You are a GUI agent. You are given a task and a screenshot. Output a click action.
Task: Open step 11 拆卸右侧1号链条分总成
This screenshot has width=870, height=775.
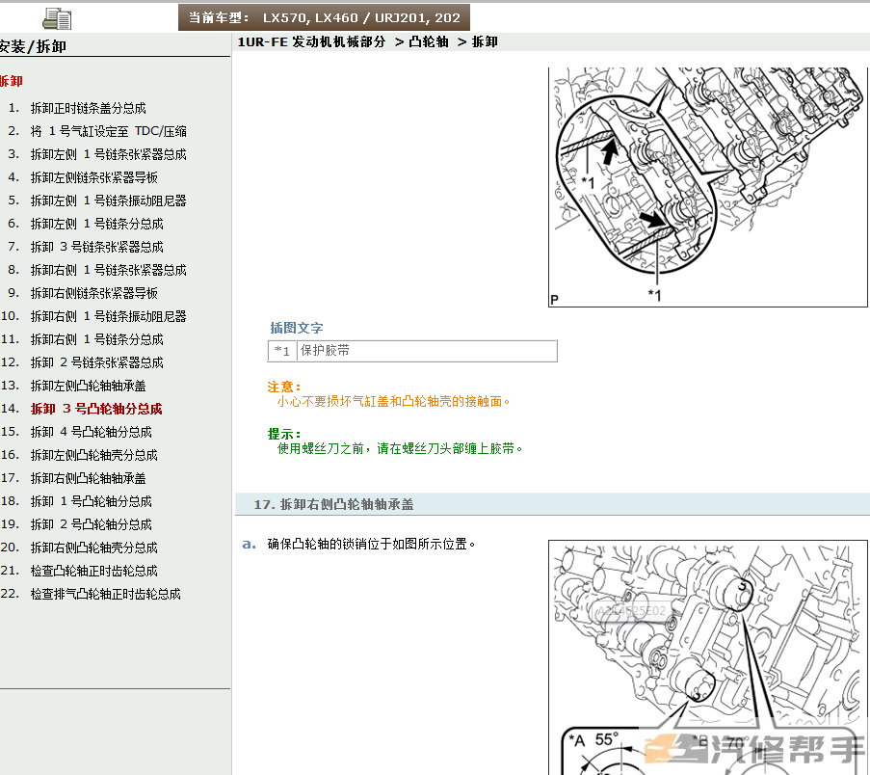[96, 339]
